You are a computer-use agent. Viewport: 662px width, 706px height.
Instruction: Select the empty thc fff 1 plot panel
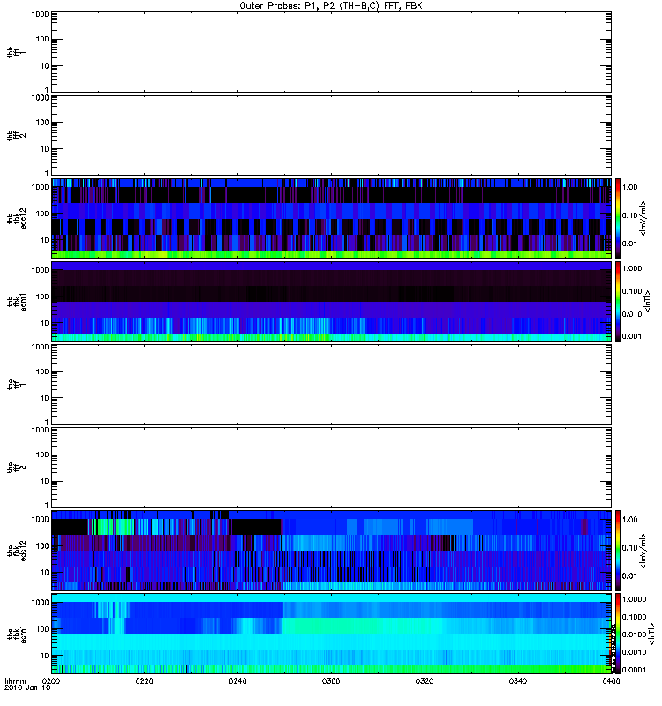(332, 385)
